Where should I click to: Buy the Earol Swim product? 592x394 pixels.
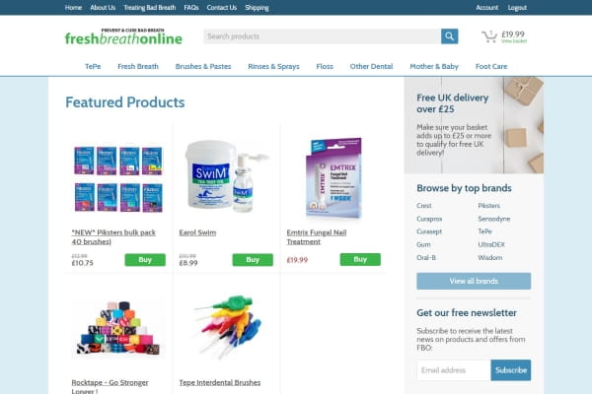pyautogui.click(x=253, y=260)
